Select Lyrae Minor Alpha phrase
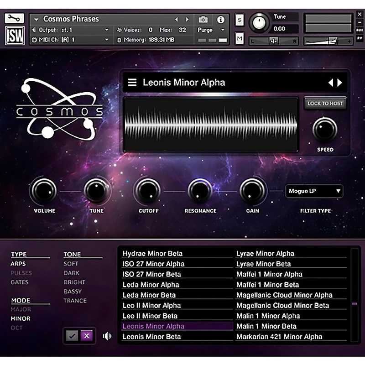The height and width of the screenshot is (365, 365). pos(291,253)
